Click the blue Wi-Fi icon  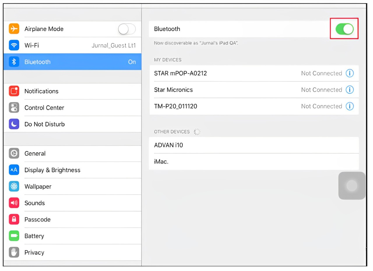coord(14,45)
